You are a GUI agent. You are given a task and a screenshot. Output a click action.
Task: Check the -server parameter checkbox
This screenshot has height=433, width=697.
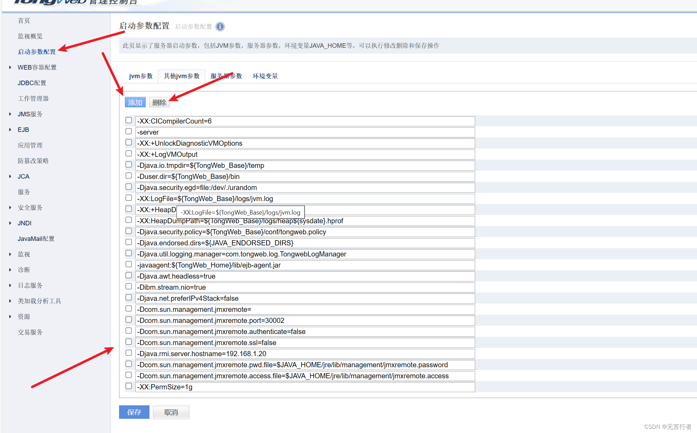click(x=129, y=132)
